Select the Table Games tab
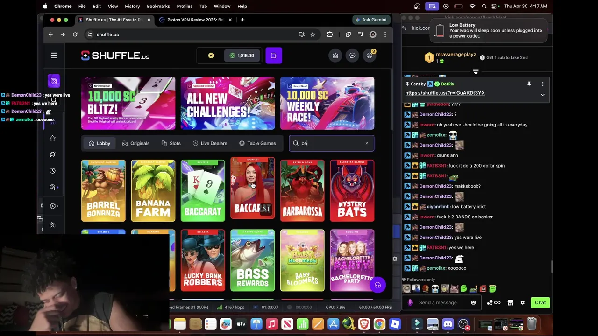This screenshot has width=598, height=336. click(257, 143)
